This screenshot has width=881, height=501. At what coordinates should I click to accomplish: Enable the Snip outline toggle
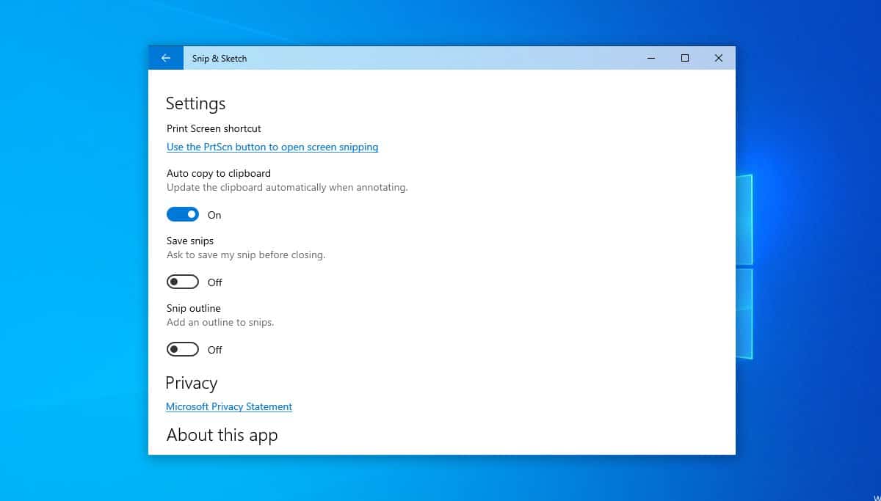[x=183, y=349]
